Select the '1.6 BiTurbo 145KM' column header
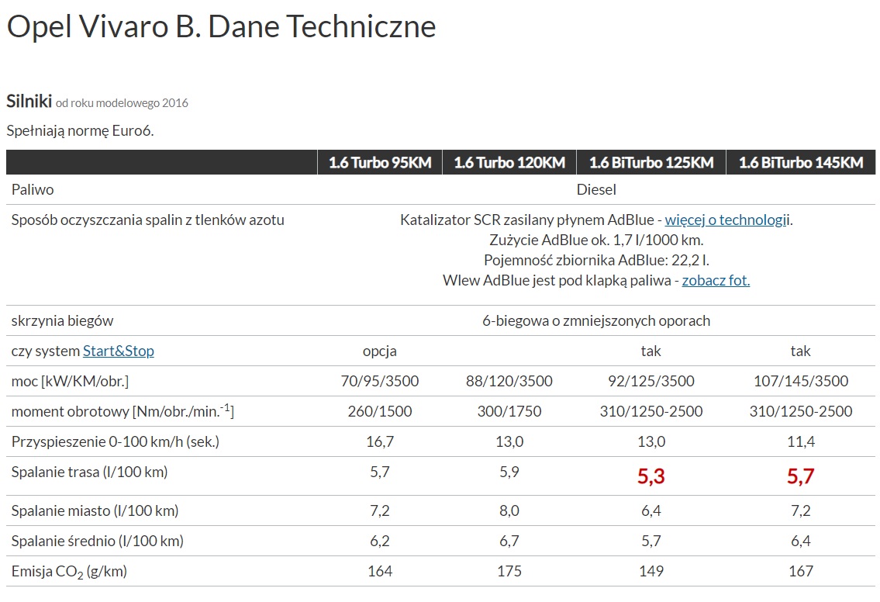Viewport: 880px width, 602px height. click(x=801, y=163)
